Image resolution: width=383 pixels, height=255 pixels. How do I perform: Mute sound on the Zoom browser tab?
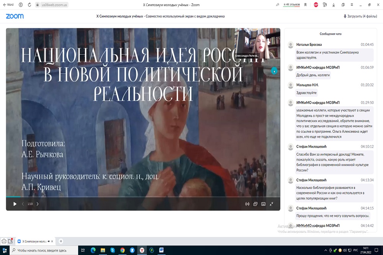point(49,241)
